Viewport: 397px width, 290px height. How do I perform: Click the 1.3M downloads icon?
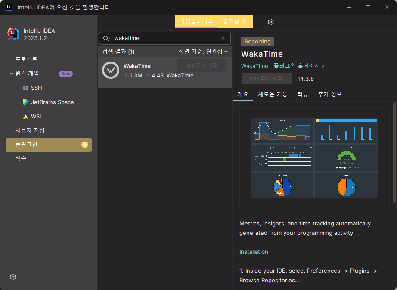(x=126, y=75)
